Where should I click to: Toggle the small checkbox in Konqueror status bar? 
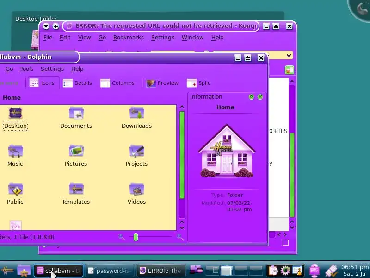point(285,242)
